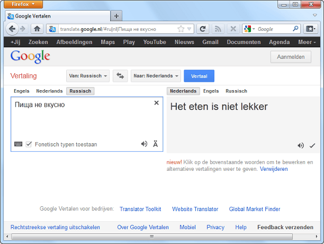Select Russisch source language tab

click(x=80, y=91)
